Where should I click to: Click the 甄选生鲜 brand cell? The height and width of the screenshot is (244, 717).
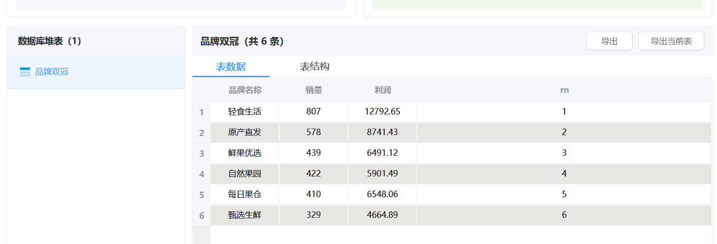245,215
